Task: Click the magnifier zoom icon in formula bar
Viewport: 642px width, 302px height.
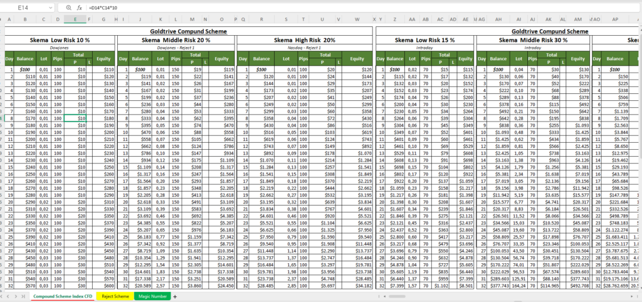Action: [x=68, y=8]
